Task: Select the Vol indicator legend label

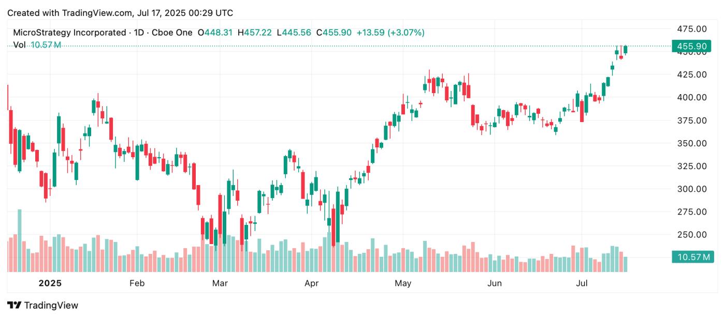Action: pos(19,45)
